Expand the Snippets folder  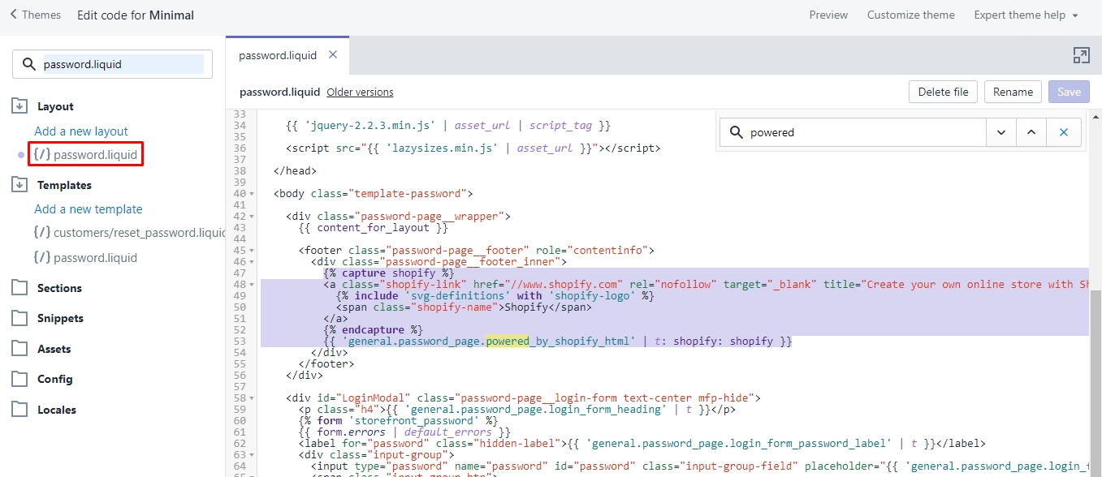coord(19,318)
